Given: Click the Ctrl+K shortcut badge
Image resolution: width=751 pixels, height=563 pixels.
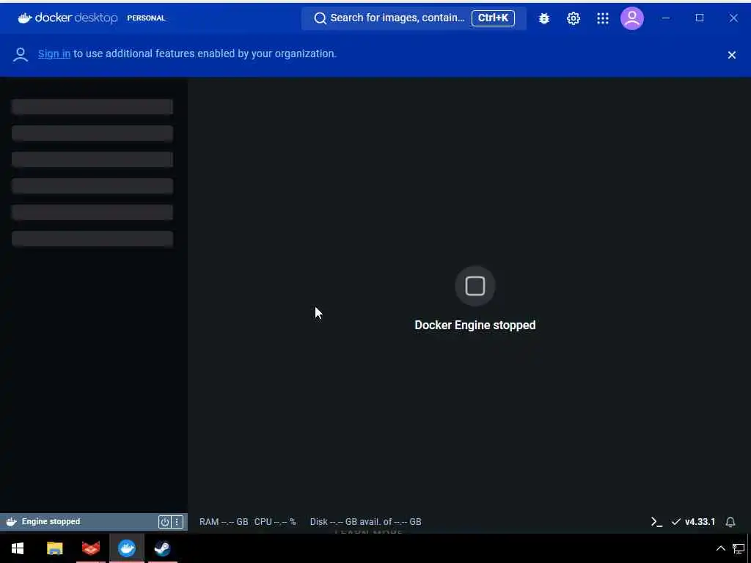Looking at the screenshot, I should tap(493, 18).
